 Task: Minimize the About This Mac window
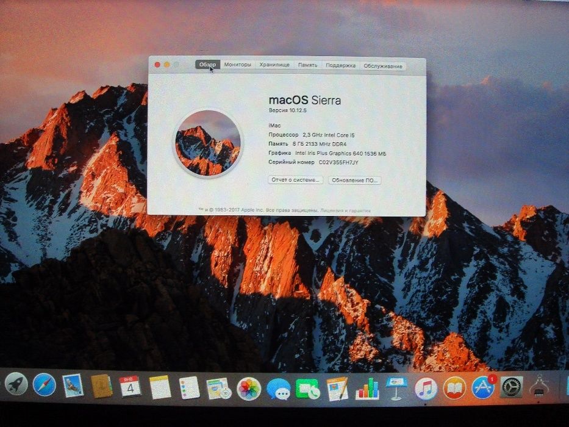pyautogui.click(x=167, y=65)
